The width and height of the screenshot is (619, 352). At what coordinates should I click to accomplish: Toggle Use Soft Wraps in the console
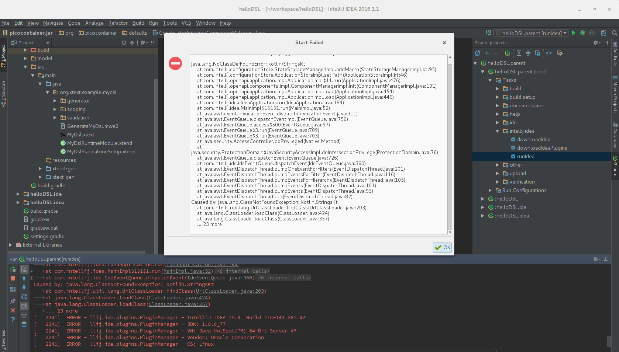point(24,297)
